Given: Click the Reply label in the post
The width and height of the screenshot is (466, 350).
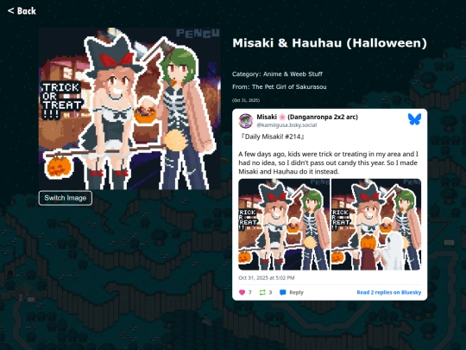Looking at the screenshot, I should [296, 293].
